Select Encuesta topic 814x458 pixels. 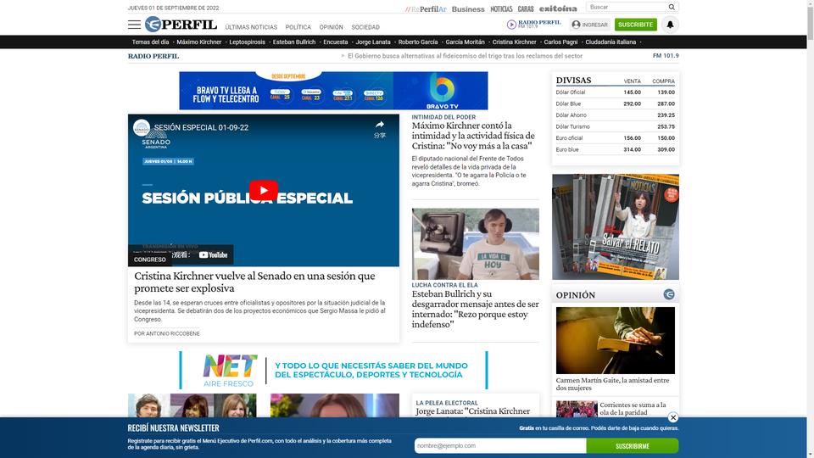click(x=336, y=42)
